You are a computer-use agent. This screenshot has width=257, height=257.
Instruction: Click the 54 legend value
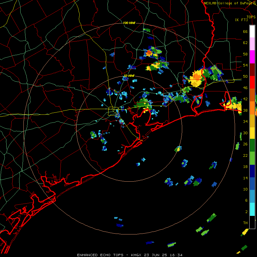tap(245, 65)
